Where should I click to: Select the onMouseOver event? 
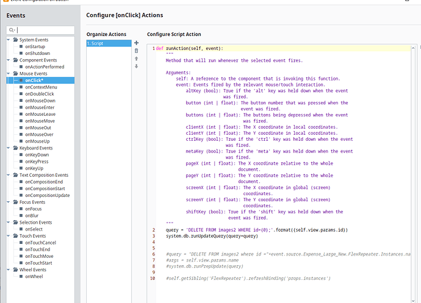coord(39,135)
